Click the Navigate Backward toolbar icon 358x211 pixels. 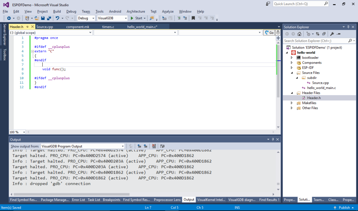[9, 18]
